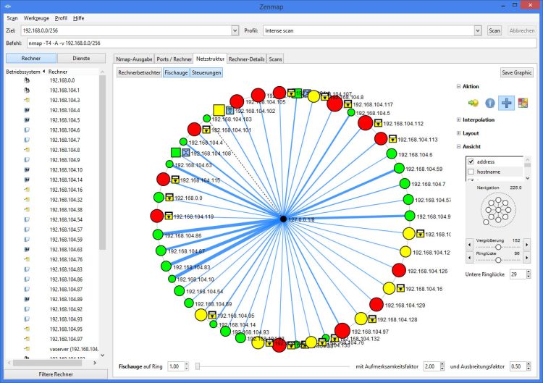This screenshot has height=383, width=543.
Task: Click the Filtere Rechner button
Action: tap(56, 374)
